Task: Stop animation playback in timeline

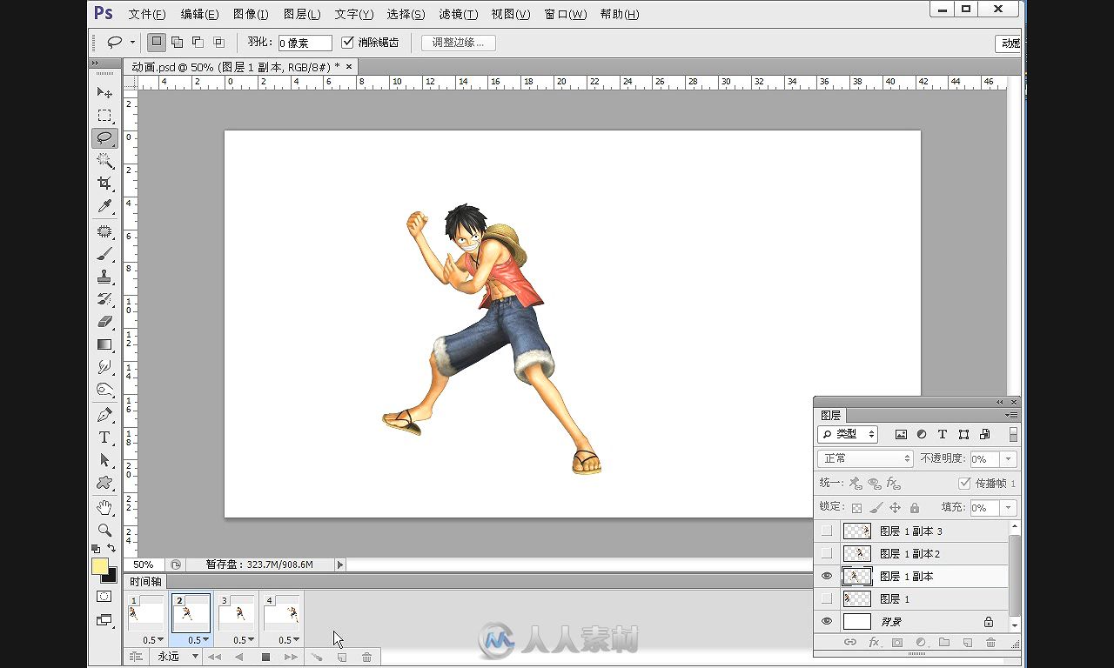Action: click(x=266, y=658)
